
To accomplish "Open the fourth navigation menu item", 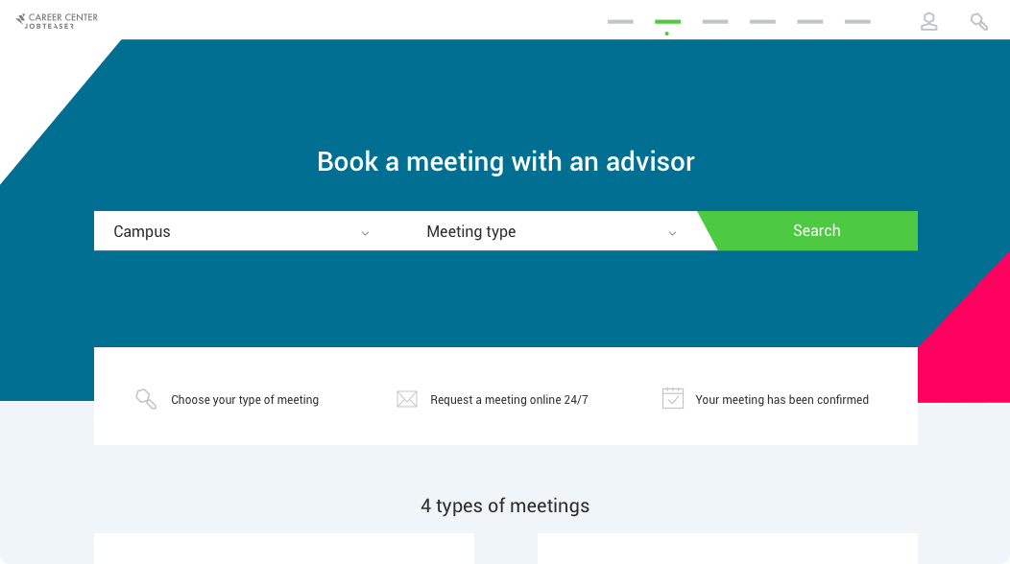I will click(762, 22).
